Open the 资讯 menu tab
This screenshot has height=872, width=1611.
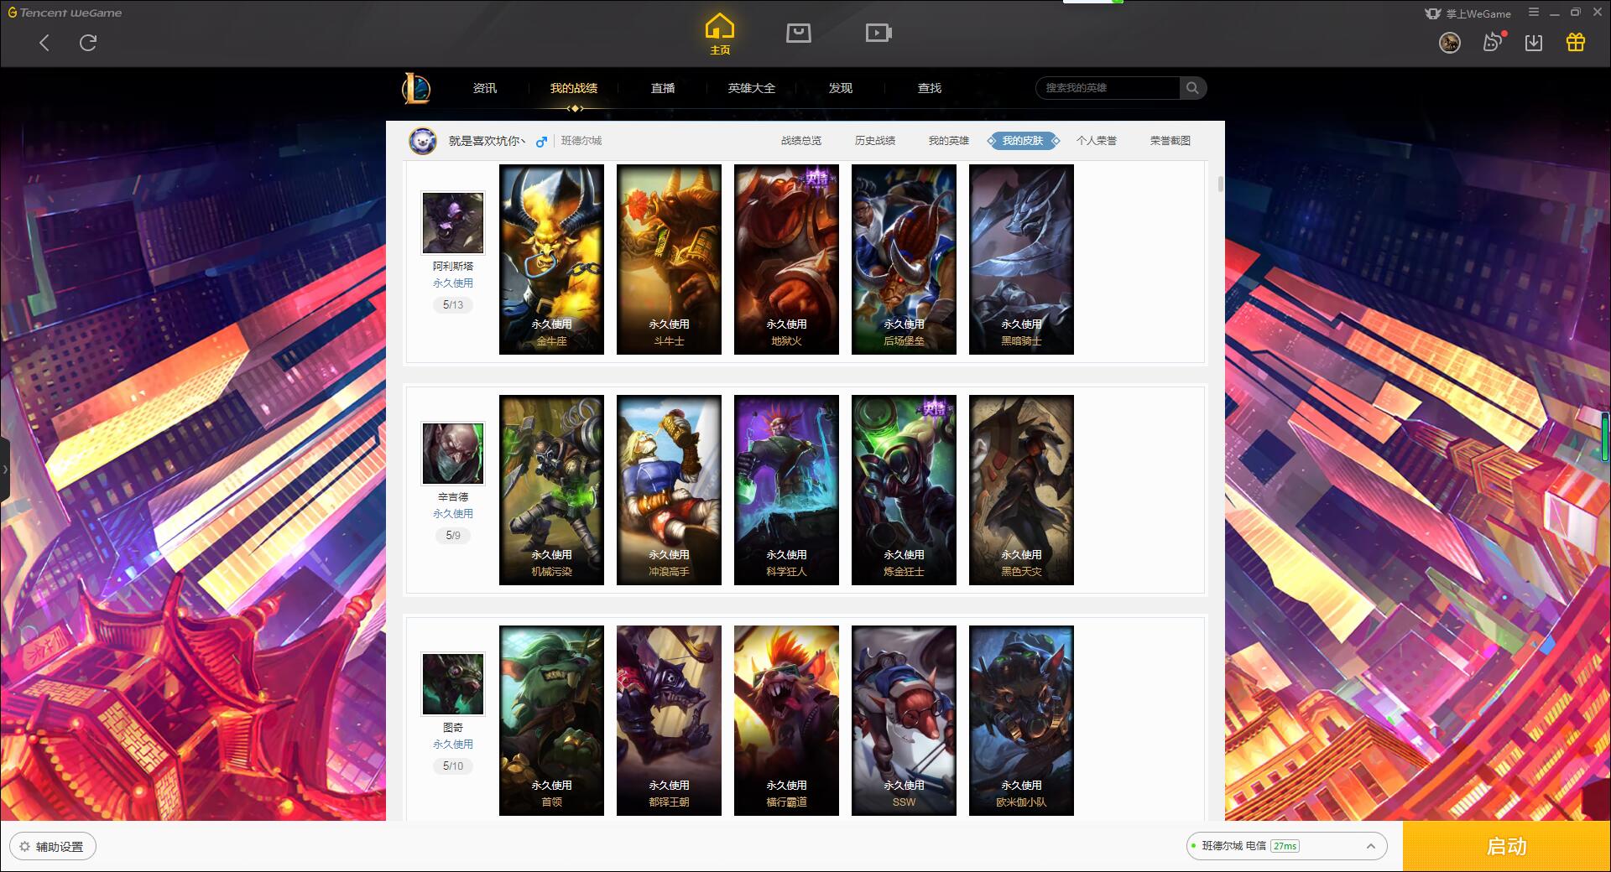[x=484, y=88]
